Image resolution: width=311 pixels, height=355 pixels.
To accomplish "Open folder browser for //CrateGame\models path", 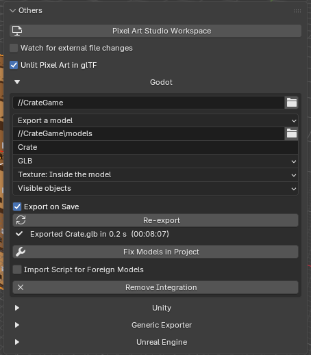I will [x=292, y=133].
